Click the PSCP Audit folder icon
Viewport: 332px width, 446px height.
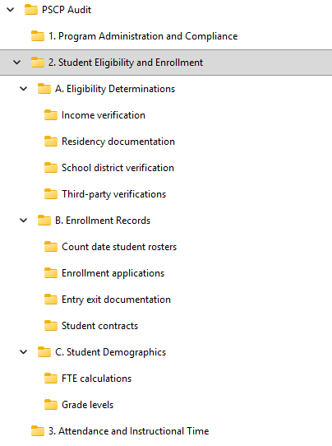coord(31,10)
